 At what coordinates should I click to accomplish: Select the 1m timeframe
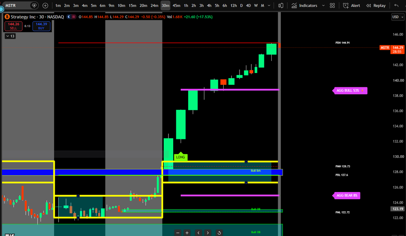[x=58, y=6]
